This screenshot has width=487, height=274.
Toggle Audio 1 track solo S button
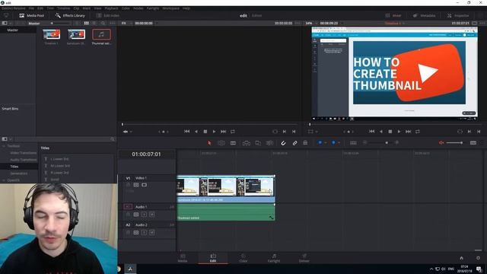144,215
